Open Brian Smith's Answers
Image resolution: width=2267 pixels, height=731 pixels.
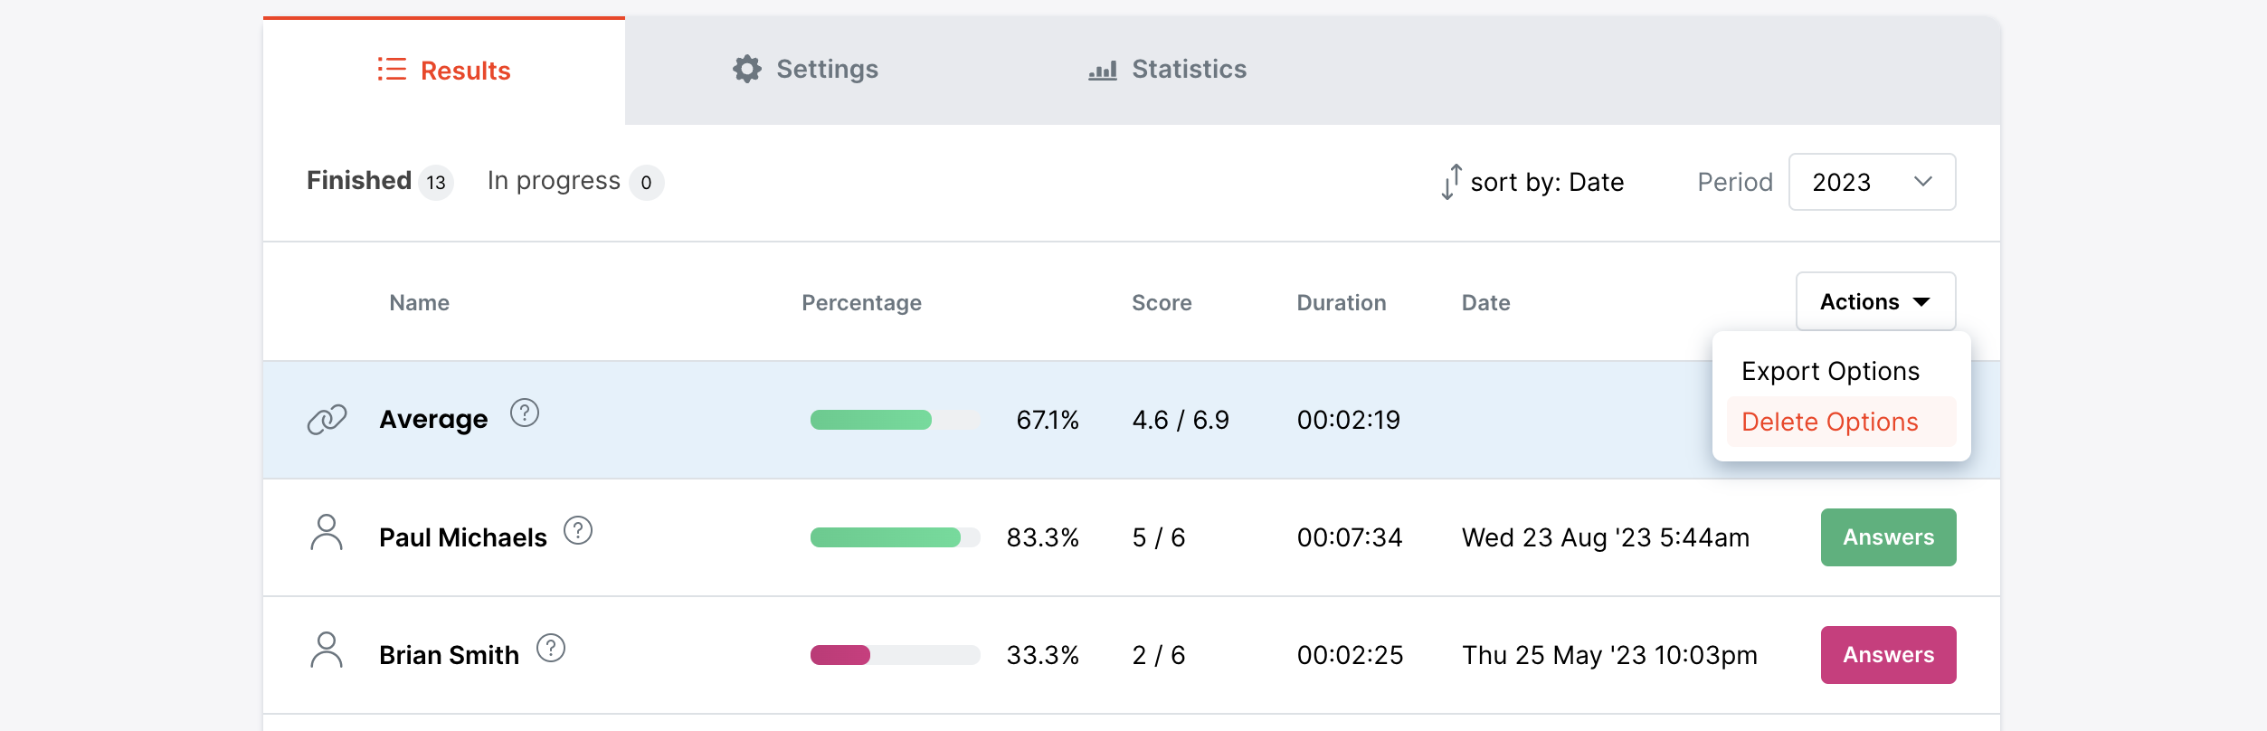[x=1888, y=655]
